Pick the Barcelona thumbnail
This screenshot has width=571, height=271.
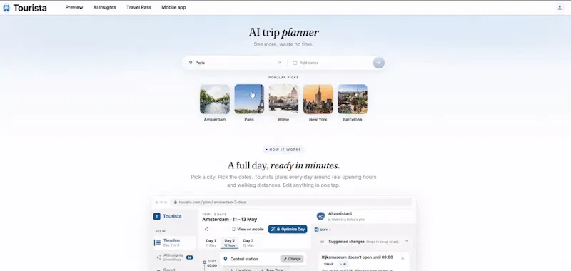click(x=353, y=99)
